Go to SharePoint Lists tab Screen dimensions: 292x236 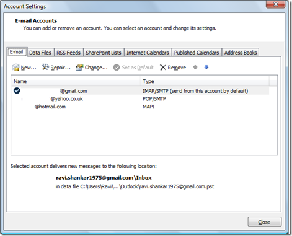104,53
